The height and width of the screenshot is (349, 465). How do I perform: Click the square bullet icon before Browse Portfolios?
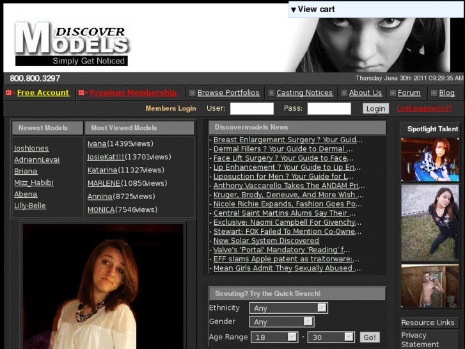[192, 93]
